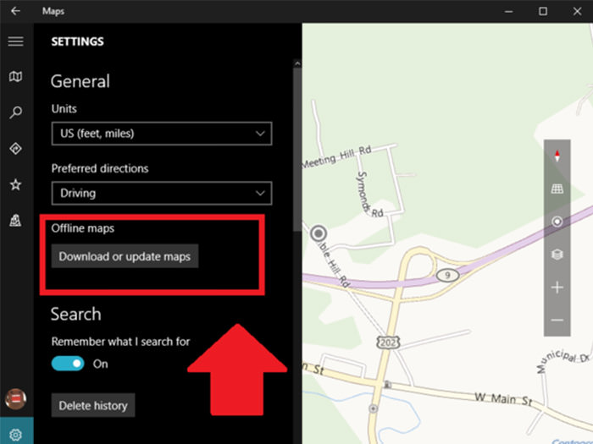Turn off Remember what I search for
This screenshot has width=593, height=444.
[68, 364]
